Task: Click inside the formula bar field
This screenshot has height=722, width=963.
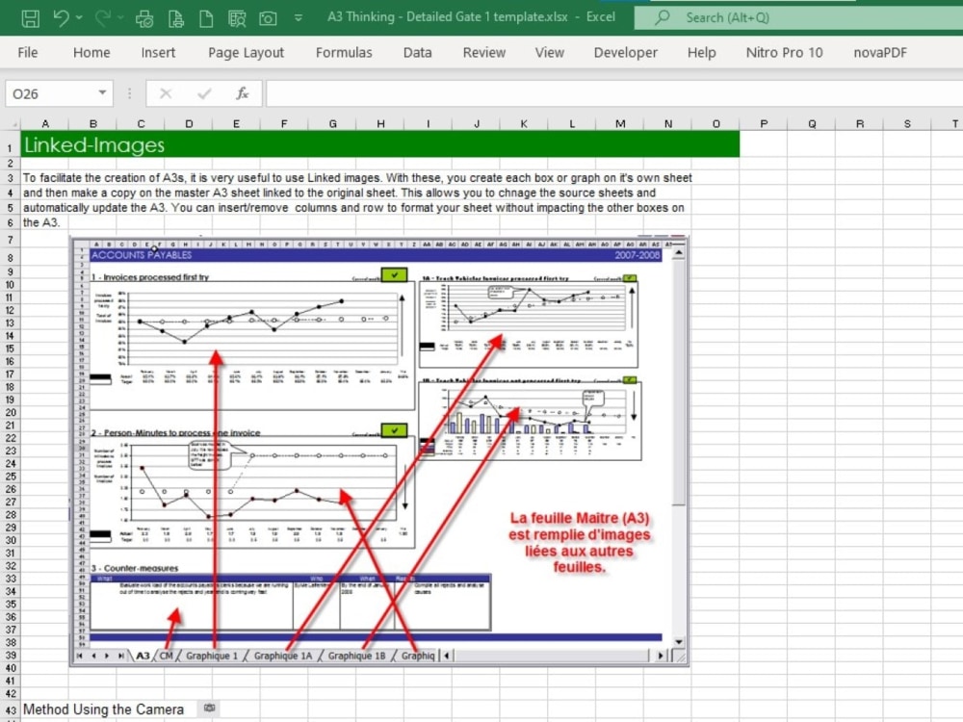Action: (614, 94)
